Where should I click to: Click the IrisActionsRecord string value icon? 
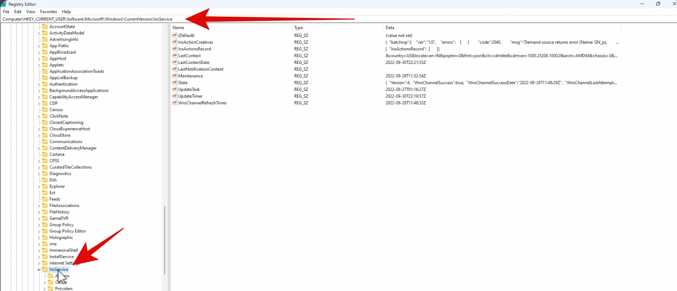point(175,49)
